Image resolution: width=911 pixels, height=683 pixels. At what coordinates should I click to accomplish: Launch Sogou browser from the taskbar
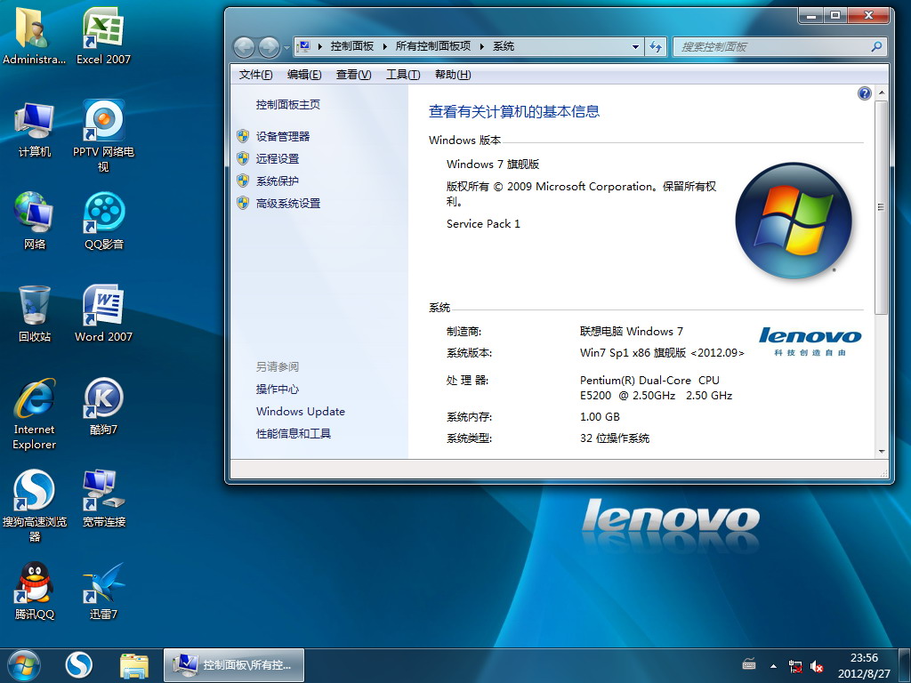tap(79, 665)
